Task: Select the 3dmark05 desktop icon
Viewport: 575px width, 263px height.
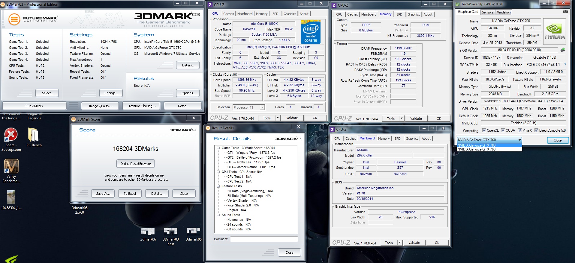Action: tap(194, 234)
